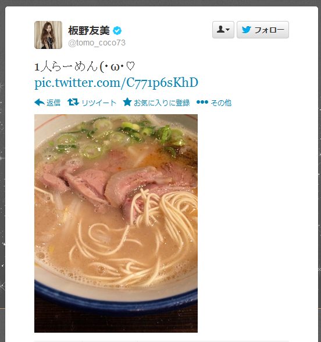The width and height of the screenshot is (321, 342).
Task: Click the Twitter bird icon in follow button
Action: pos(247,30)
